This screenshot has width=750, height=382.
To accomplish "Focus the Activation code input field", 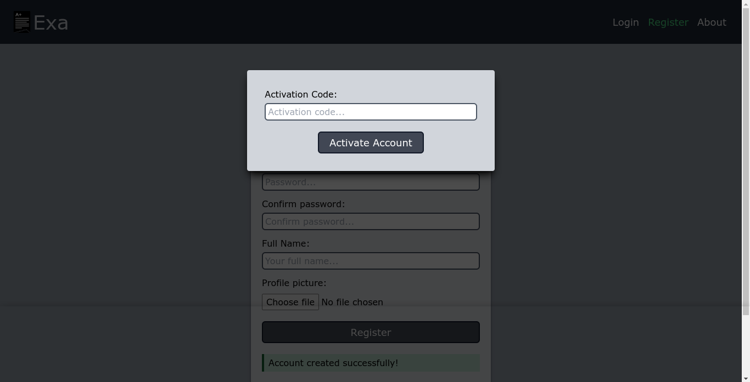I will (x=371, y=112).
